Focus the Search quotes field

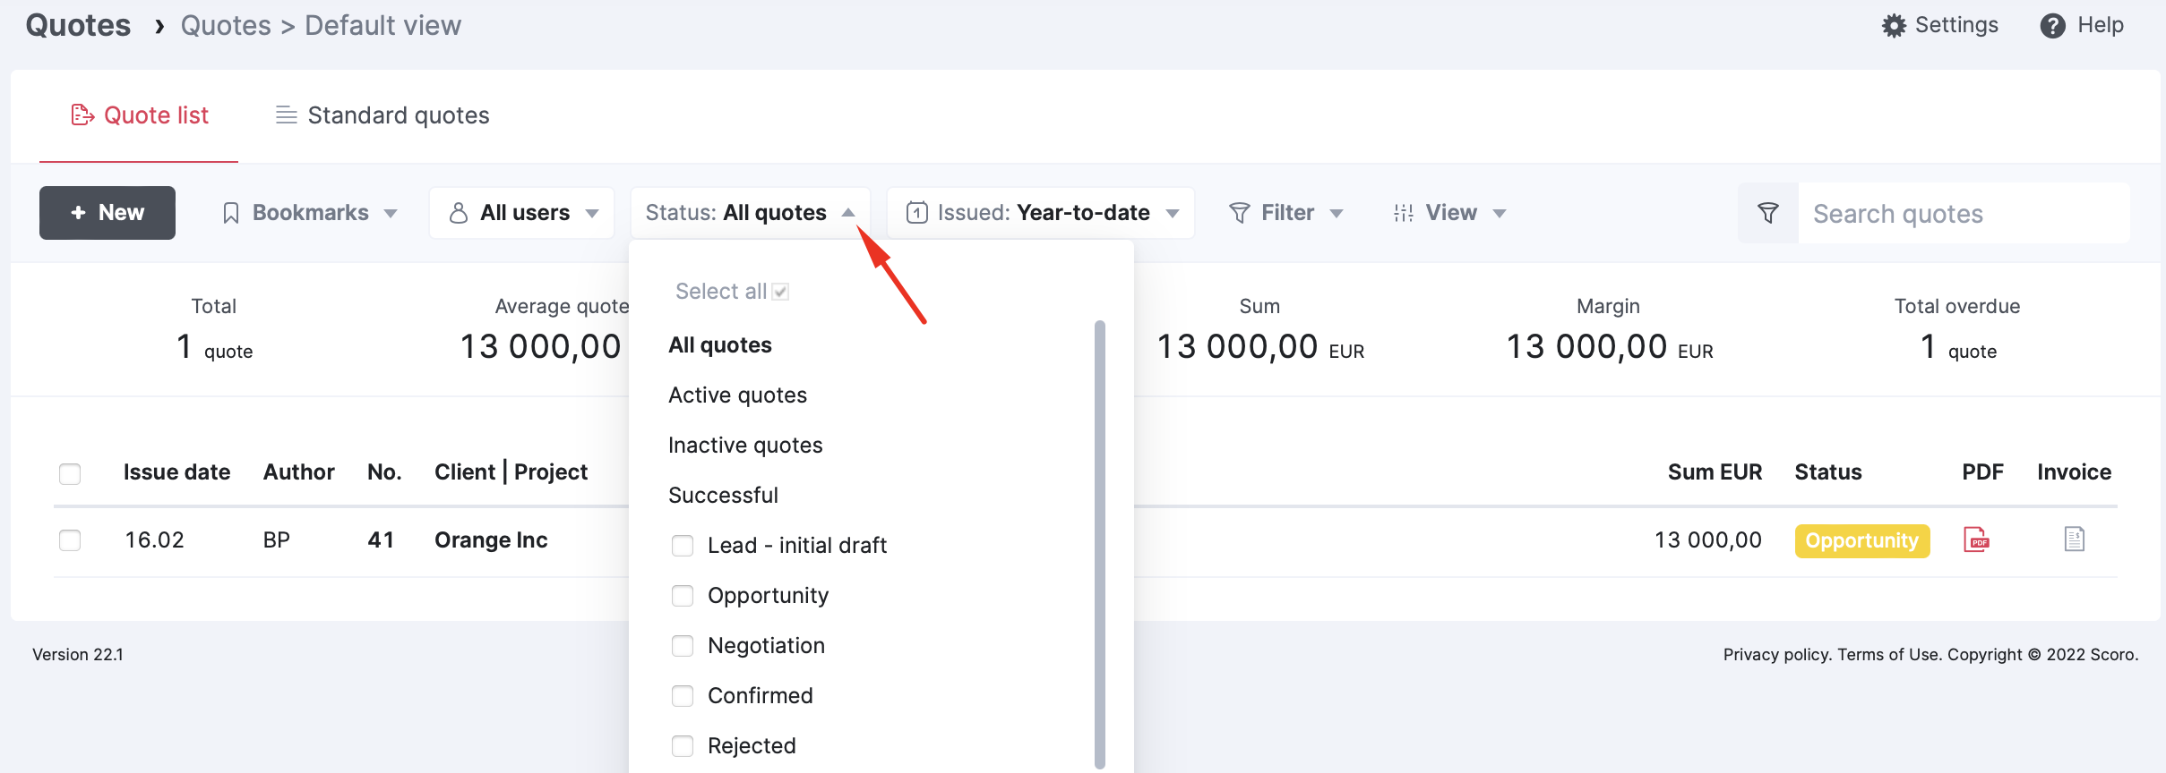click(1964, 213)
